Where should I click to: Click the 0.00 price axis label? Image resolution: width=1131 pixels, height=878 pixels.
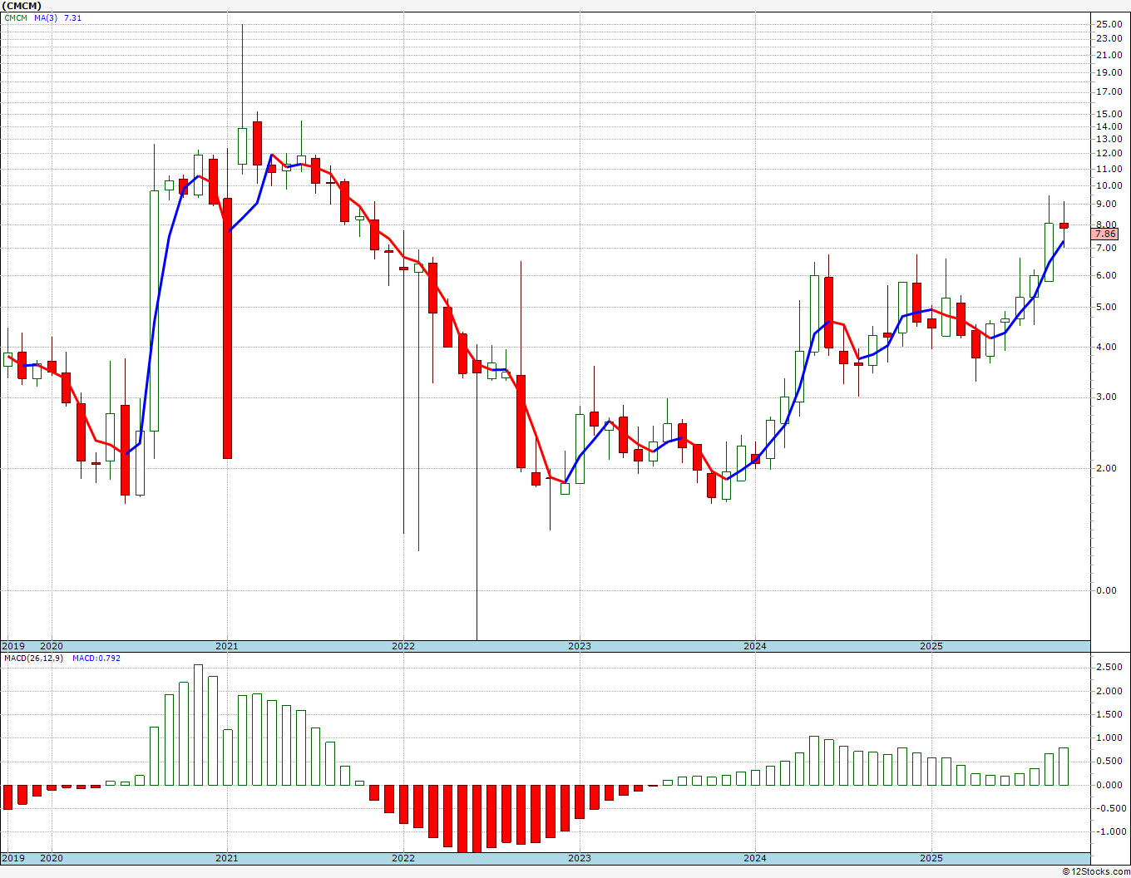click(x=1106, y=590)
